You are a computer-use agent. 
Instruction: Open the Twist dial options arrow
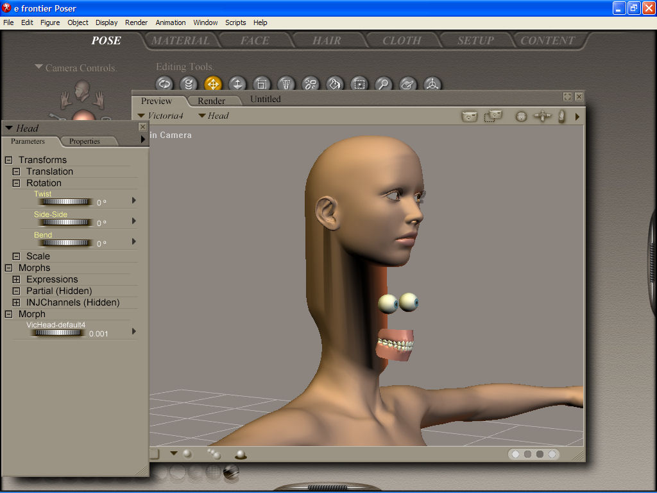click(x=134, y=200)
